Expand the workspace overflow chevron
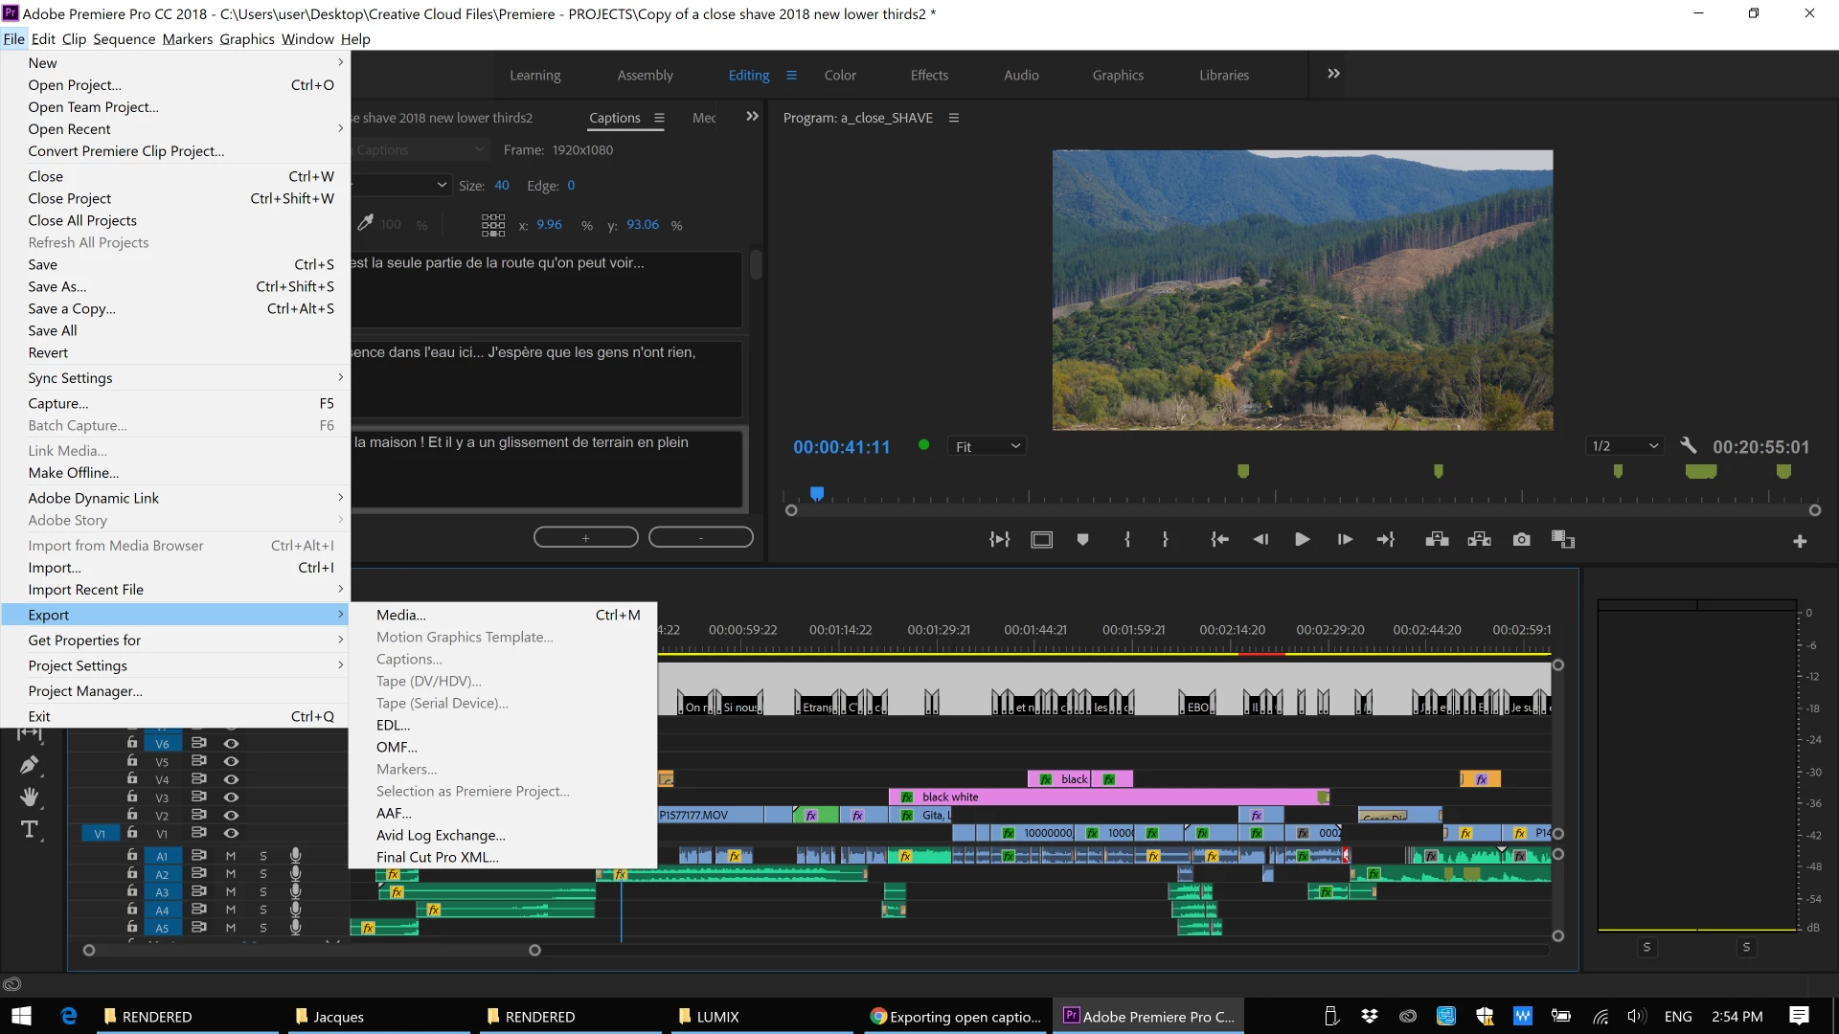Image resolution: width=1839 pixels, height=1034 pixels. tap(1333, 74)
